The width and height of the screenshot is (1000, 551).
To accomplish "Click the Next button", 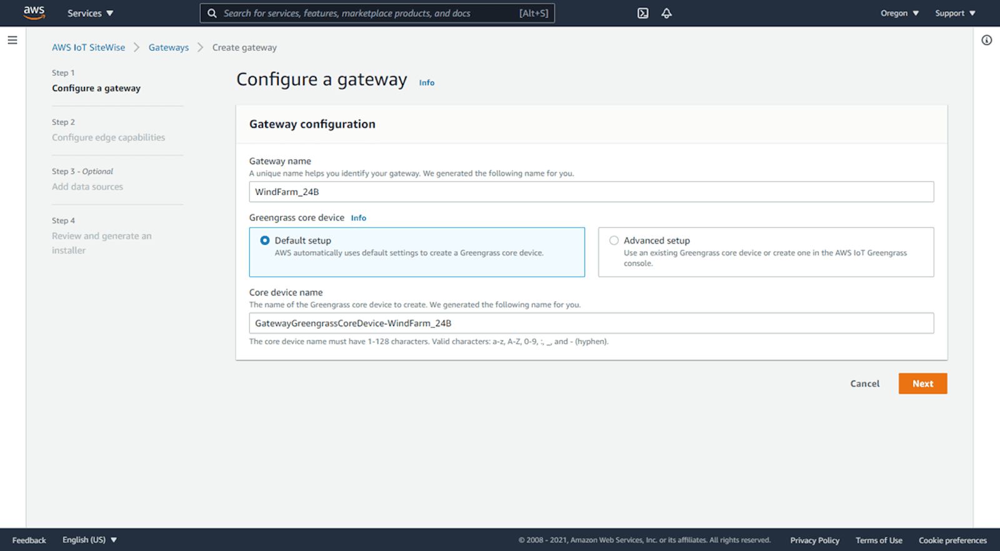I will tap(922, 384).
